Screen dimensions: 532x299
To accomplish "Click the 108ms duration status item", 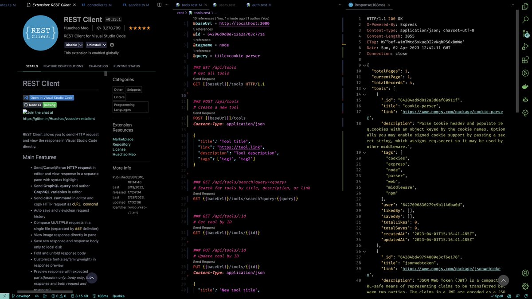I will 100,296.
